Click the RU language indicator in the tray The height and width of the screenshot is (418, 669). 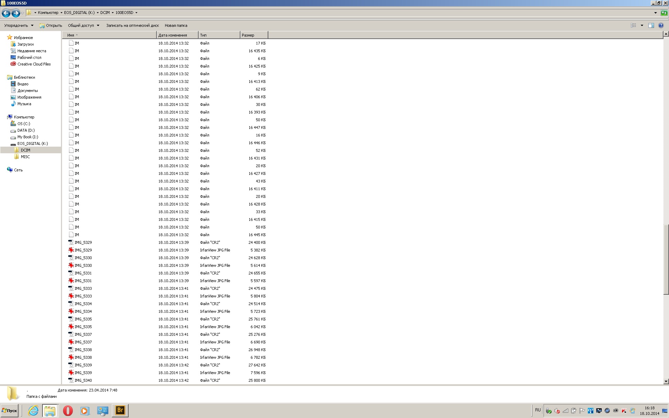tap(538, 410)
